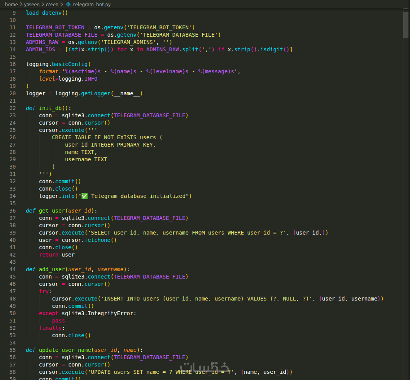Click the update_user_name function definition name
The height and width of the screenshot is (380, 410).
[x=65, y=350]
